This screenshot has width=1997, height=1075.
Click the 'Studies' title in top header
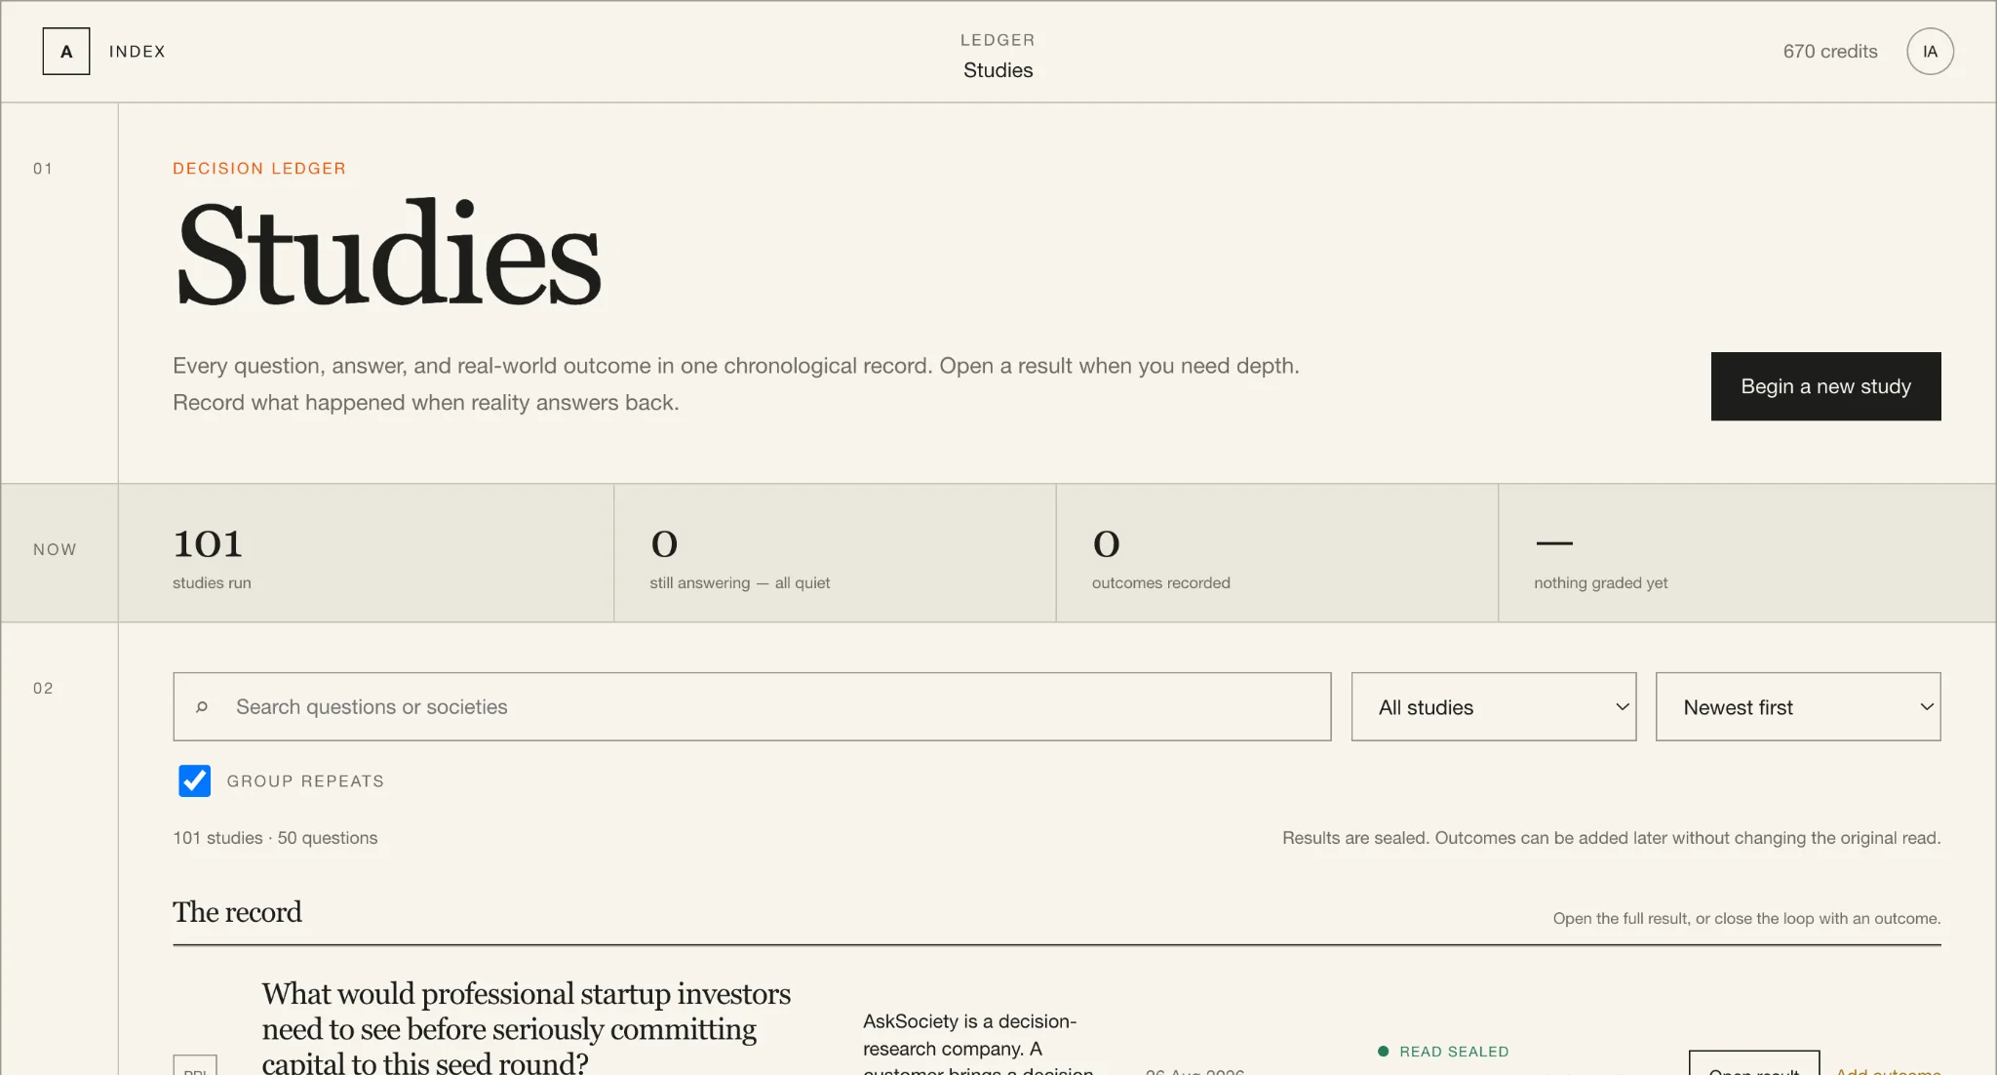(998, 70)
